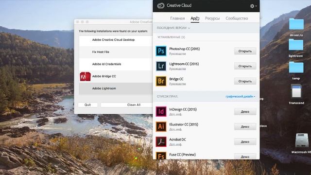This screenshot has height=175, width=311.
Task: Select the lightroom desktop folder
Action: 296,48
